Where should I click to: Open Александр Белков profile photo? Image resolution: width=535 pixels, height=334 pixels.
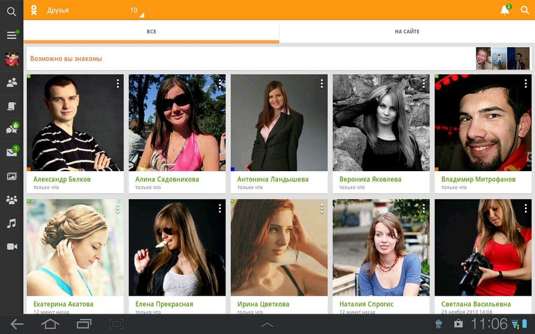pyautogui.click(x=75, y=123)
